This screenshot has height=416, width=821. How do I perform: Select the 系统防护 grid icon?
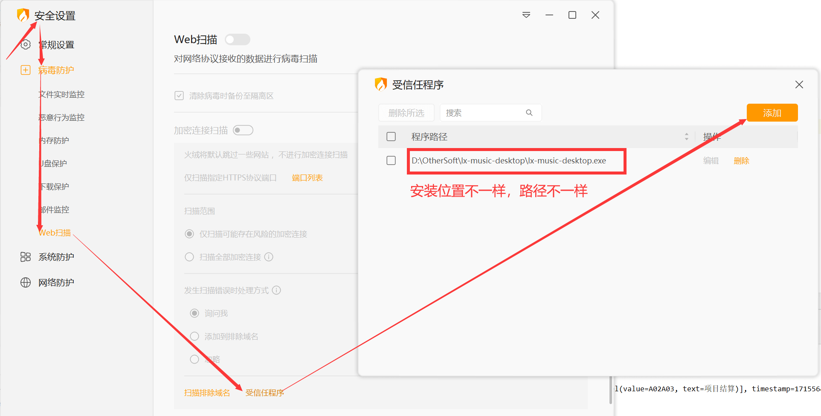[x=25, y=256]
